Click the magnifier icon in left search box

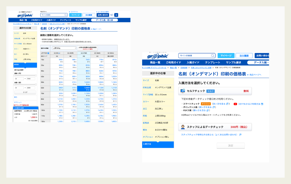pos(66,15)
